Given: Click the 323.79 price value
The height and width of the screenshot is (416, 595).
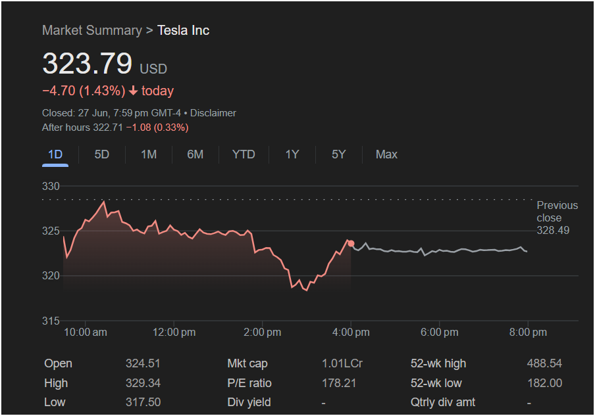Looking at the screenshot, I should [88, 63].
